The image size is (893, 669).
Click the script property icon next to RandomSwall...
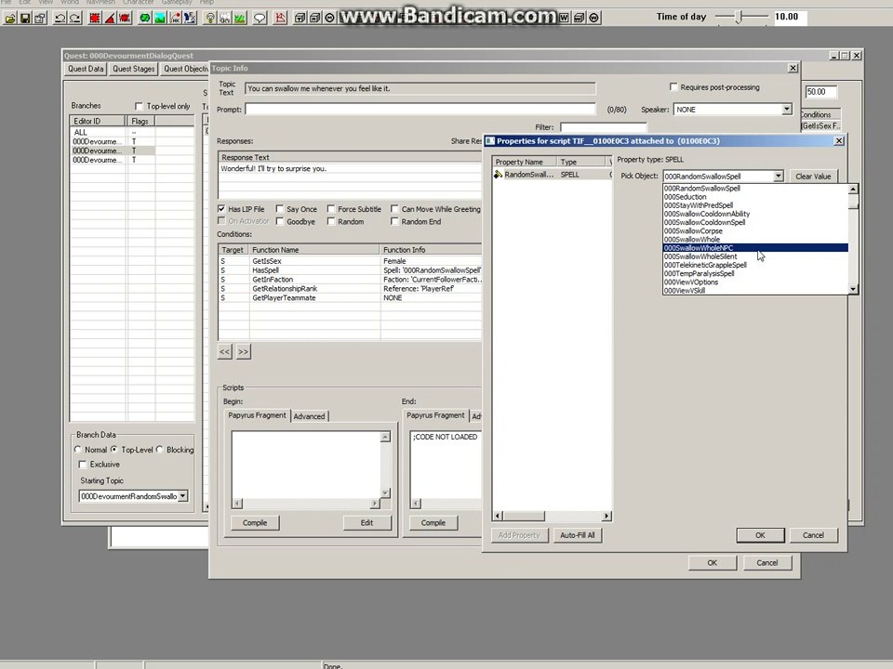(x=499, y=175)
